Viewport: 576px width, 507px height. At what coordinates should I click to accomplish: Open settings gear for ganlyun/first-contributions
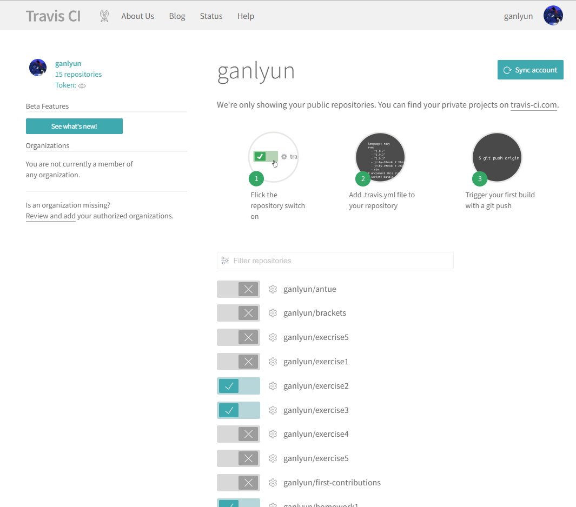click(x=273, y=483)
